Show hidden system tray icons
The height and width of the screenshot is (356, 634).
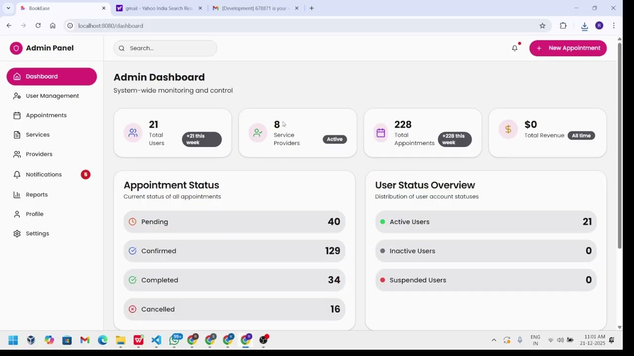point(494,340)
